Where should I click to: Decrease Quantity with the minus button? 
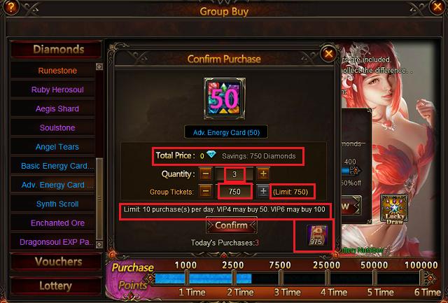[206, 174]
